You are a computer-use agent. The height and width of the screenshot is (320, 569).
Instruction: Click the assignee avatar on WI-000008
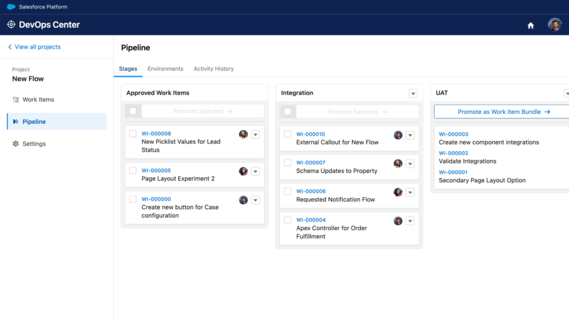coord(243,134)
